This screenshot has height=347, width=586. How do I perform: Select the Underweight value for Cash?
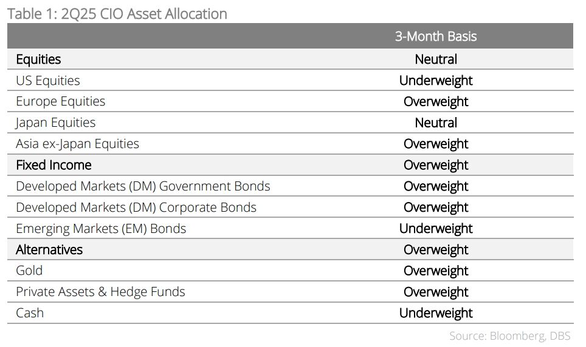[x=436, y=313]
